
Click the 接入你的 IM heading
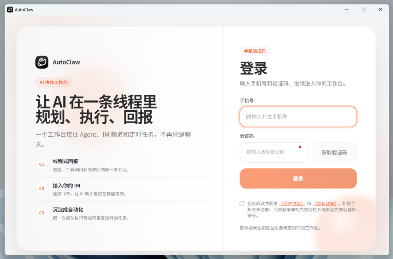tap(67, 186)
